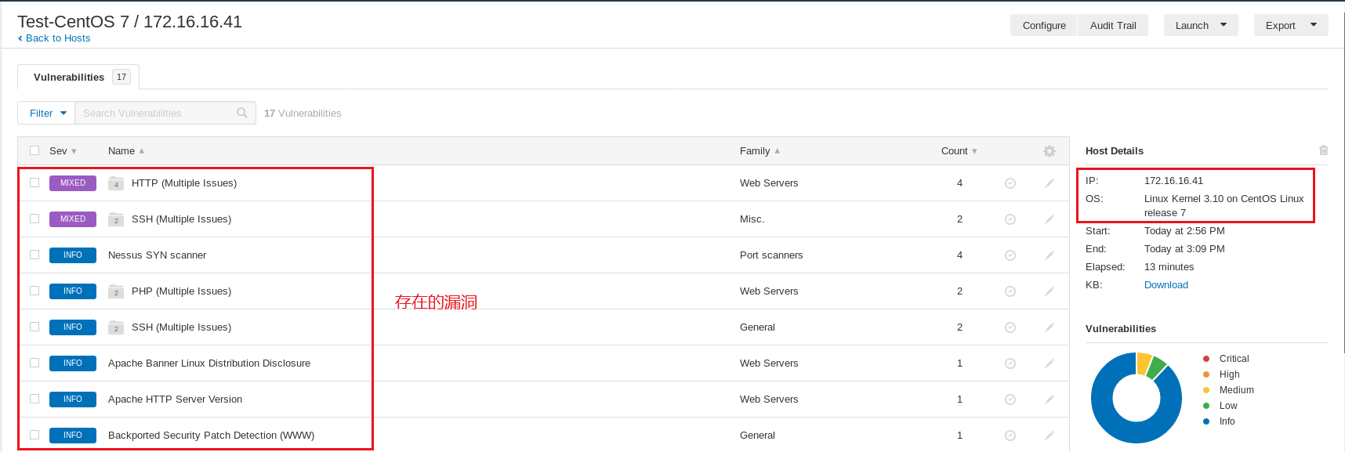Click the Medium legend color dot
Image resolution: width=1345 pixels, height=452 pixels.
(x=1206, y=390)
